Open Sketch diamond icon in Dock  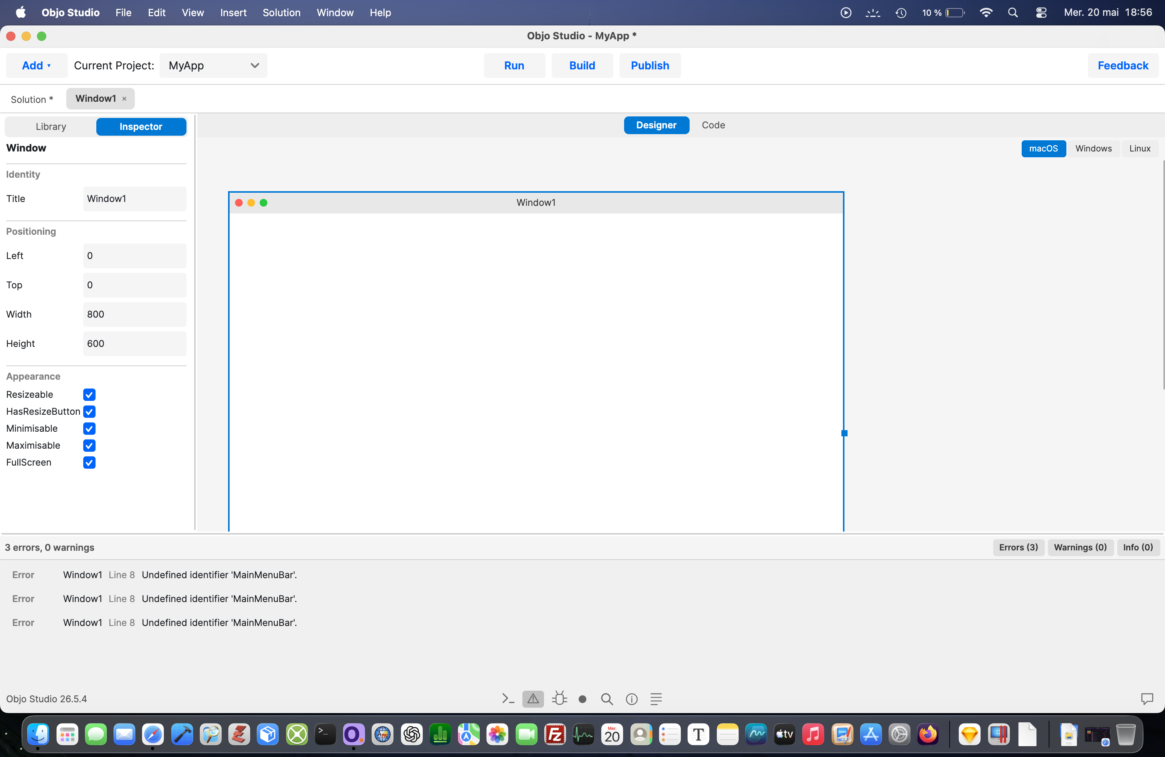[969, 735]
